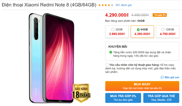Tick the technical staff delivery request checkbox
The image size is (182, 106).
107,65
